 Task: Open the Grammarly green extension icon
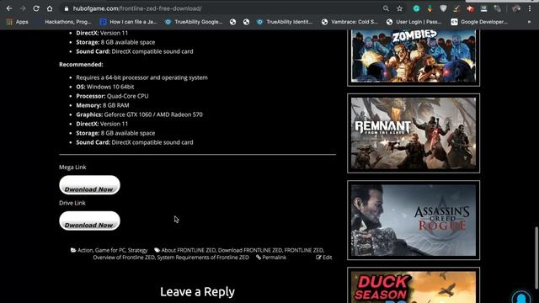[x=416, y=8]
